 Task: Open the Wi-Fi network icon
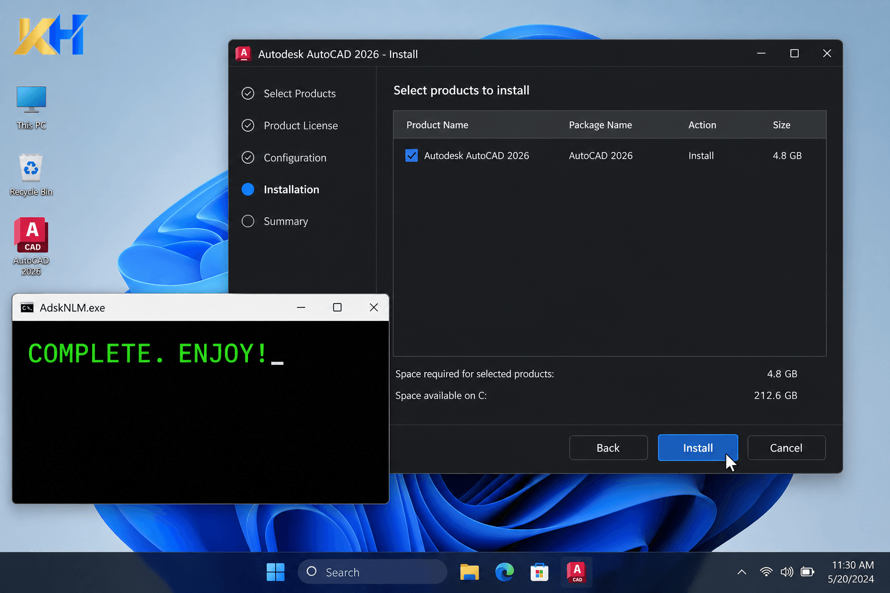pos(766,572)
